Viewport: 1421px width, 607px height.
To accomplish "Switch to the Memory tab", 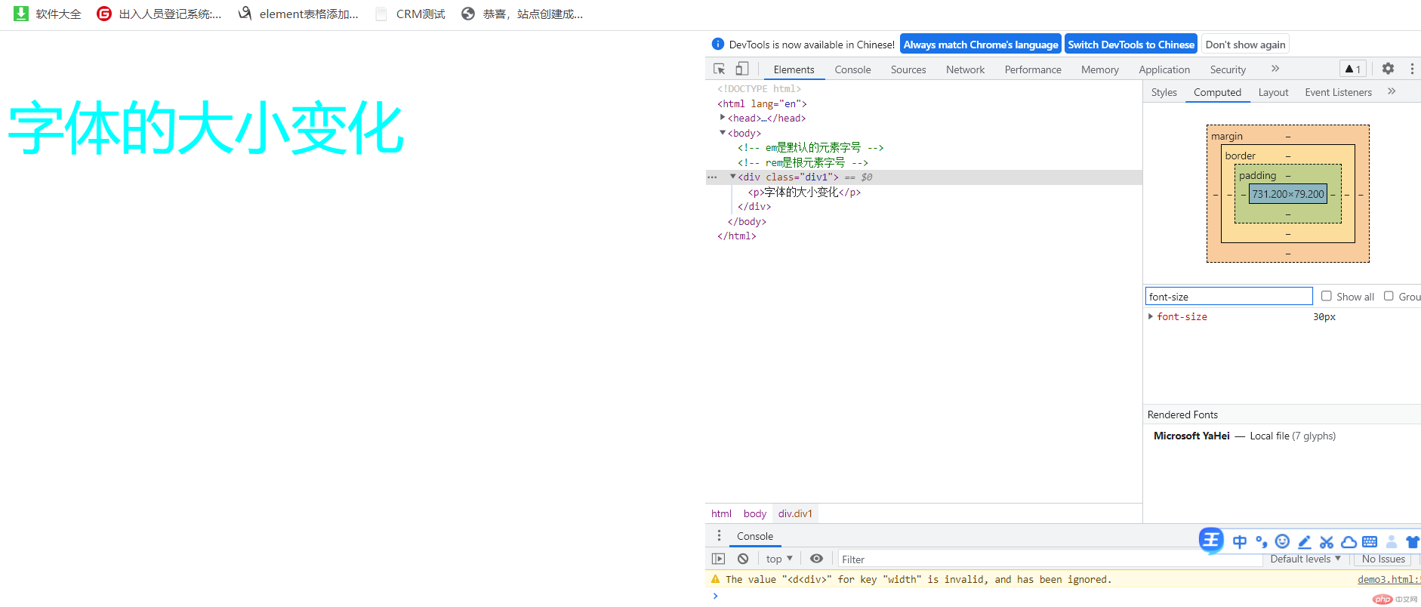I will pos(1099,69).
